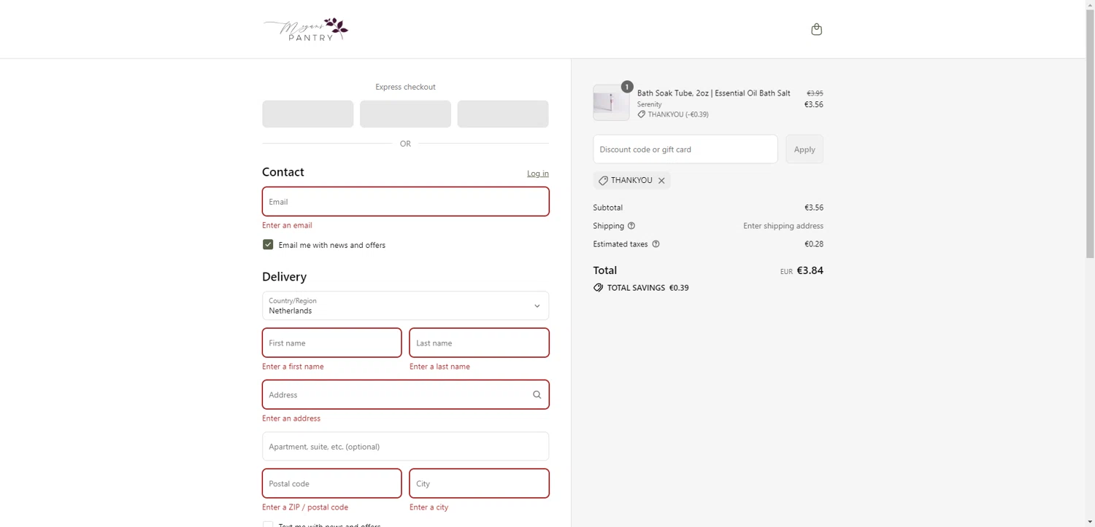Remove the THANKYOU discount code
The image size is (1095, 527).
661,181
